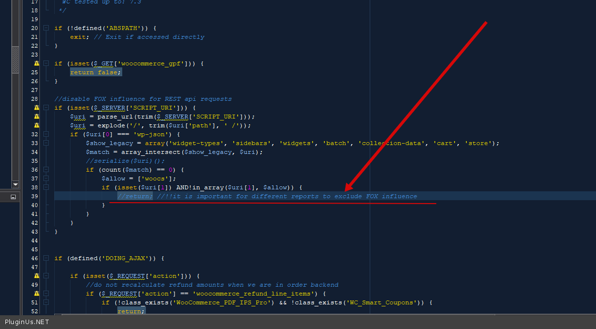Click warning icon beside first $_REQUEST['action'] isset line
Screen dimensions: 596x329
(36, 276)
